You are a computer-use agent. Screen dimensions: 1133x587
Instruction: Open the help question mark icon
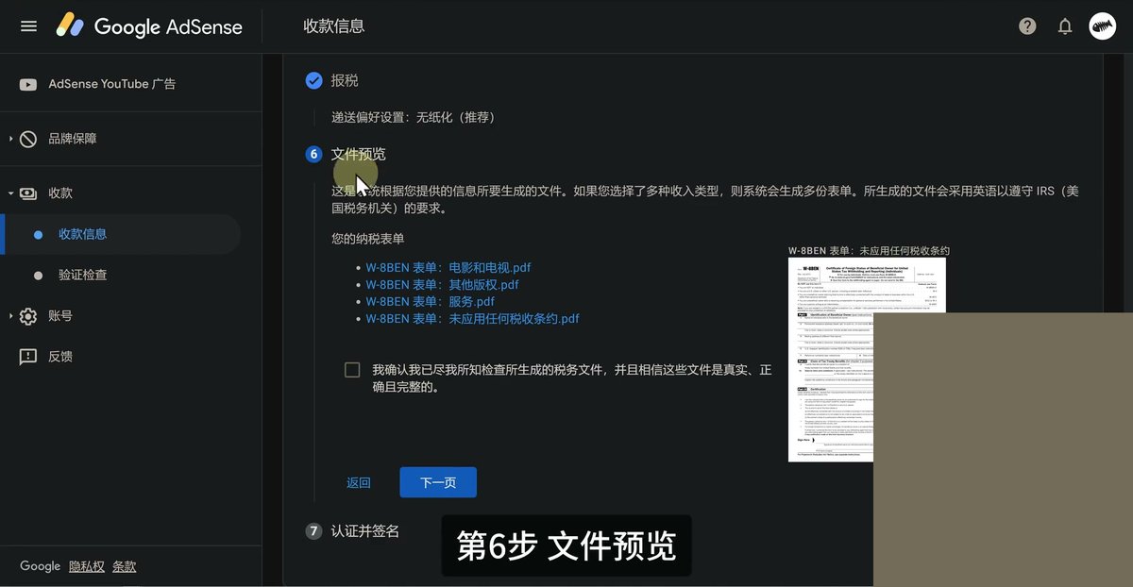[1027, 26]
